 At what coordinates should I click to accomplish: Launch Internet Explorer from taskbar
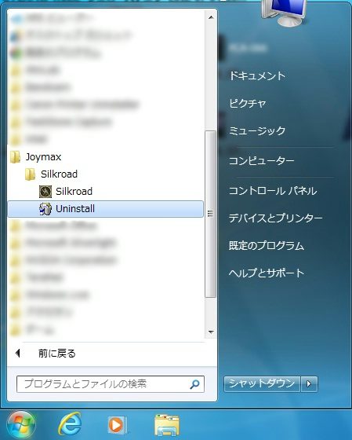70,423
